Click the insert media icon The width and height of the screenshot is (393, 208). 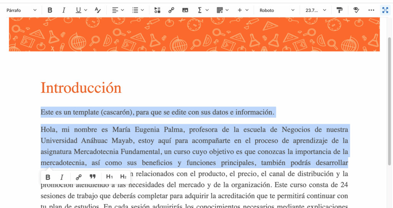[x=157, y=10]
